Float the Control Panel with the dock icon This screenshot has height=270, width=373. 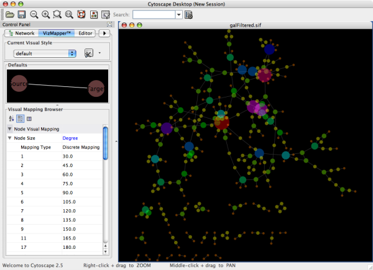pos(108,24)
